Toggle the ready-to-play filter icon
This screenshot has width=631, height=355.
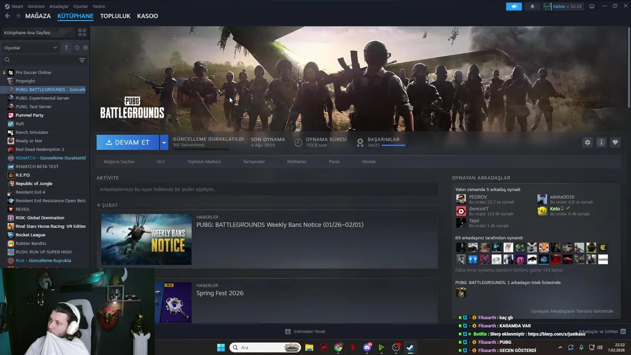(85, 48)
